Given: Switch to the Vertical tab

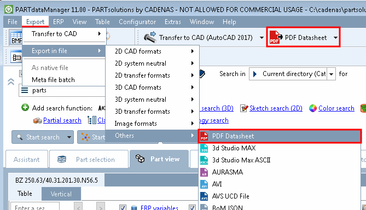Looking at the screenshot, I should 61,194.
